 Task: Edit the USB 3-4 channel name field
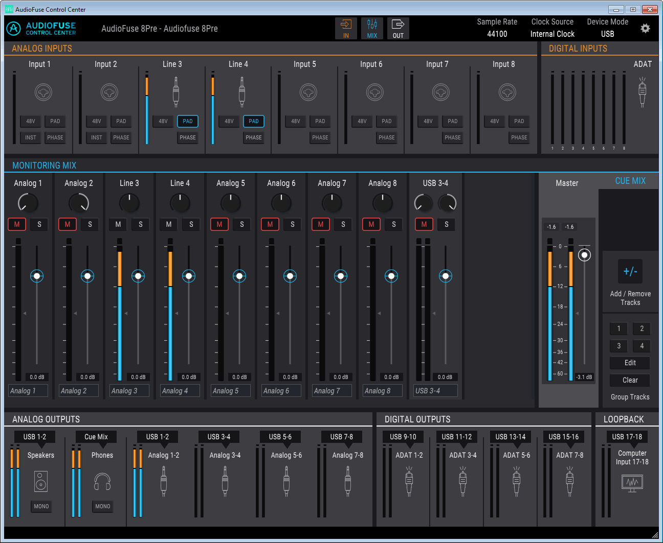[435, 391]
